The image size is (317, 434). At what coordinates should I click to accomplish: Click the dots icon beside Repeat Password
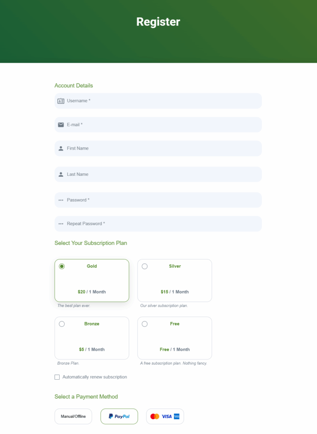pyautogui.click(x=61, y=224)
